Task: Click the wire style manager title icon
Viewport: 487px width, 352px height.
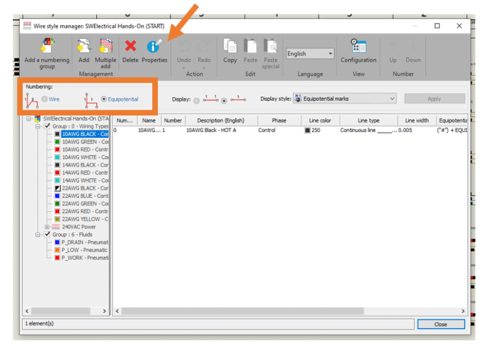Action: [x=27, y=26]
